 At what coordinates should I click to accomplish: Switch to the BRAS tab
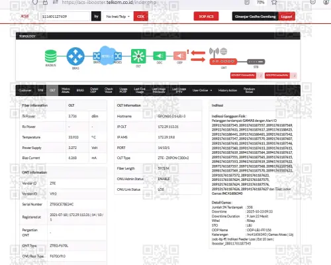tap(80, 90)
